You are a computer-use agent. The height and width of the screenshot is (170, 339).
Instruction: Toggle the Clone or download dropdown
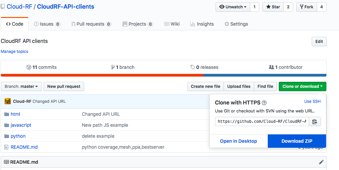[x=302, y=86]
